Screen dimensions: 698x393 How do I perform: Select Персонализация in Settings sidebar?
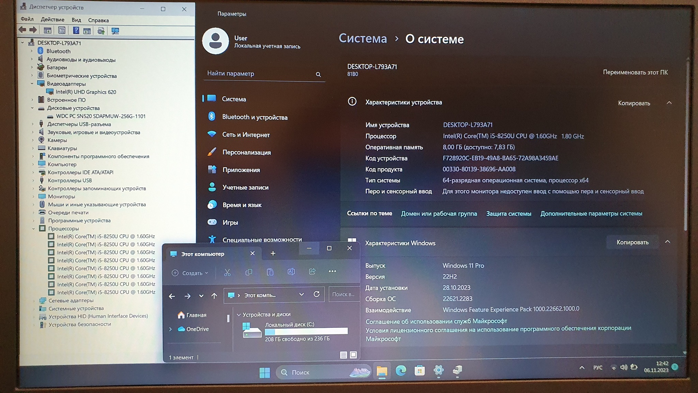[x=246, y=152]
